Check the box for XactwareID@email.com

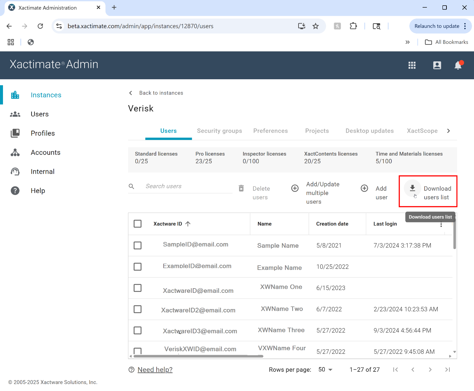point(138,288)
